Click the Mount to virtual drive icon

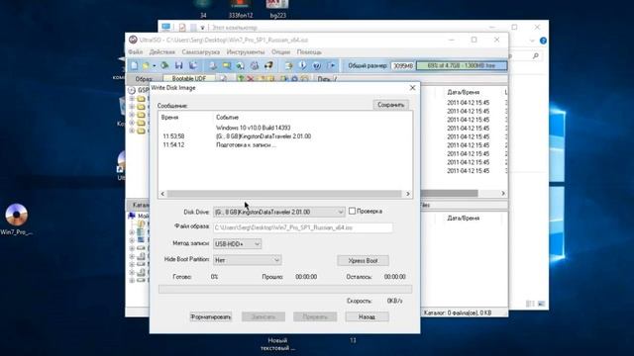click(255, 65)
